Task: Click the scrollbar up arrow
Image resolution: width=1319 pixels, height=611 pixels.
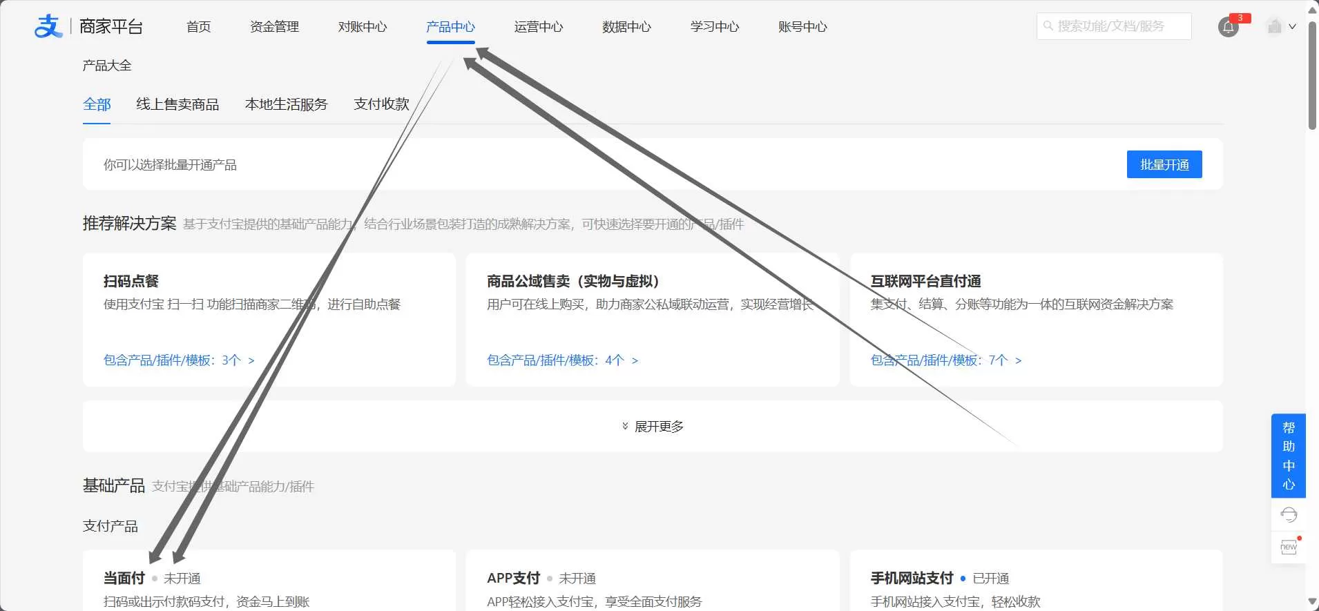Action: pyautogui.click(x=1312, y=9)
